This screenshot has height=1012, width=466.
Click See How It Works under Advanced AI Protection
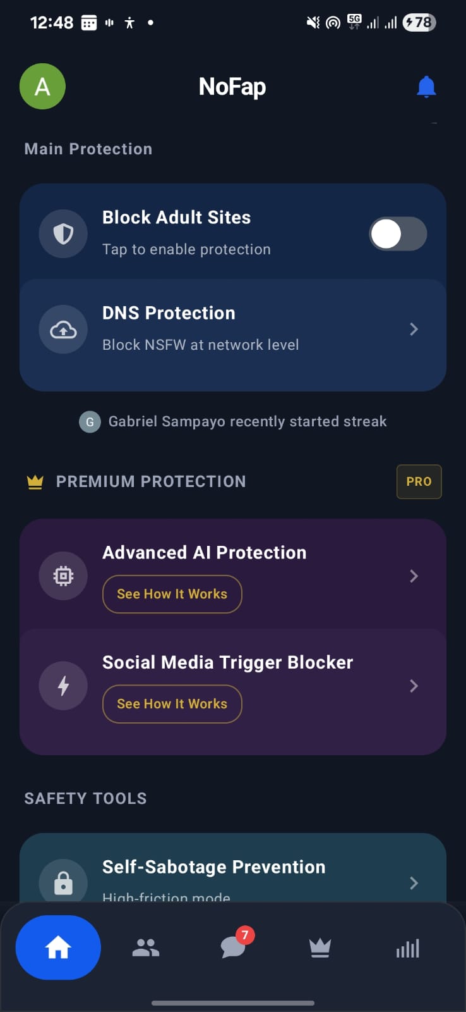tap(172, 594)
